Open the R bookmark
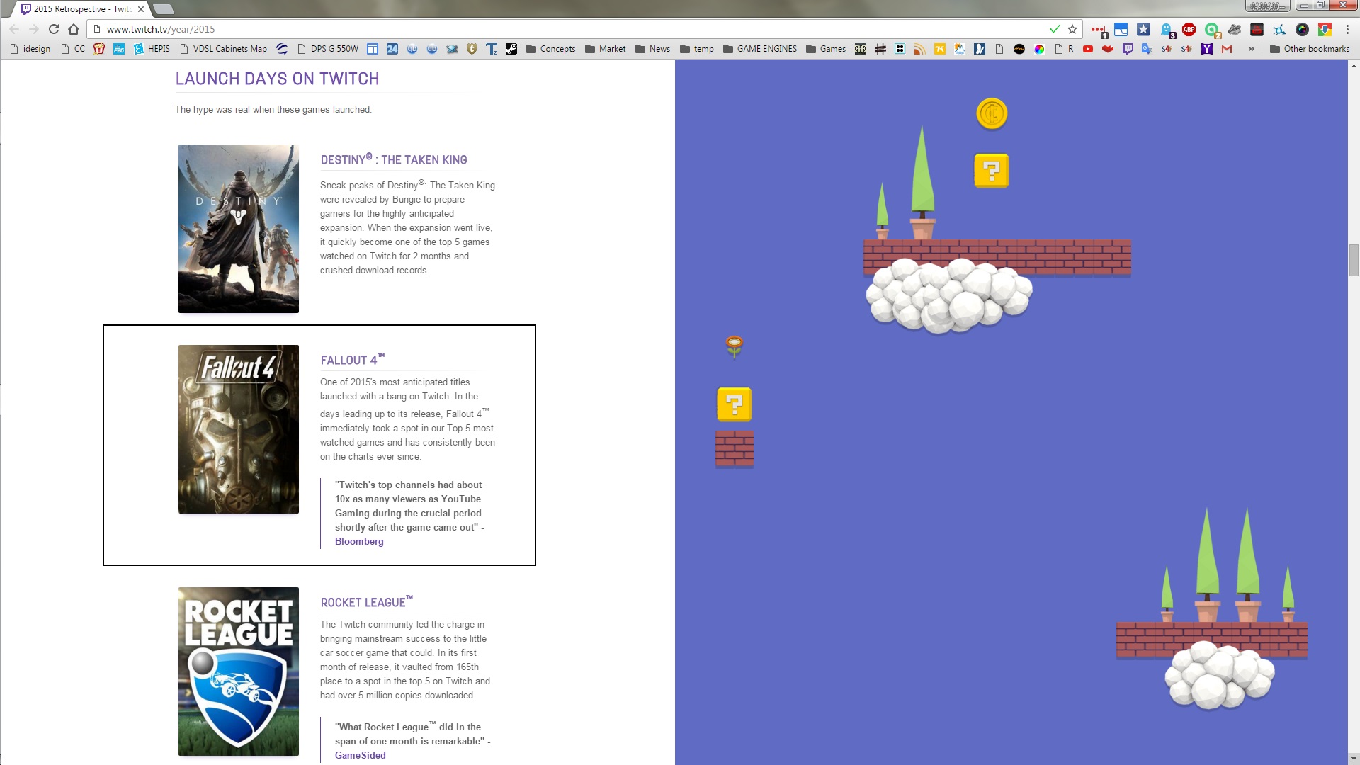1360x765 pixels. point(1064,49)
